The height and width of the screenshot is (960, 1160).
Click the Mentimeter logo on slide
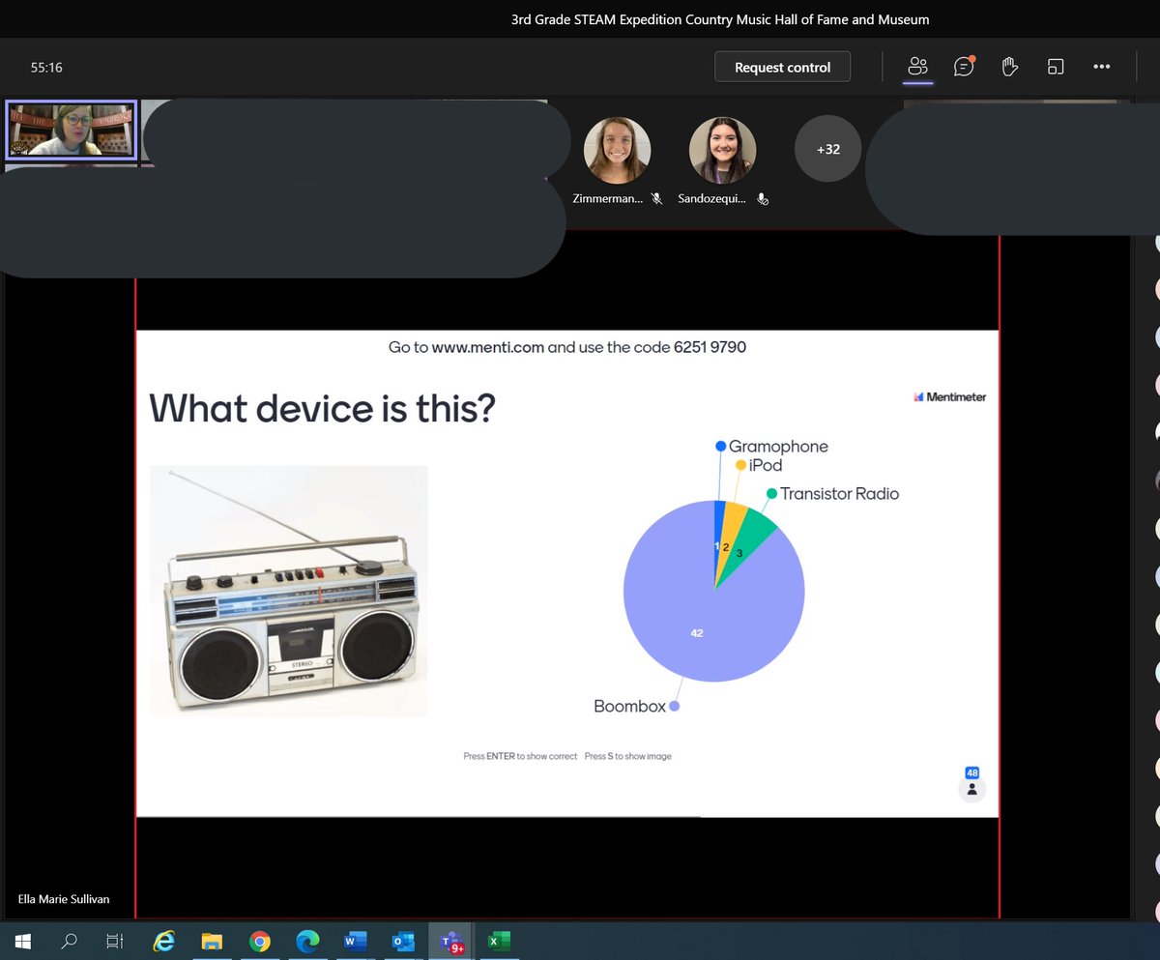click(x=949, y=396)
